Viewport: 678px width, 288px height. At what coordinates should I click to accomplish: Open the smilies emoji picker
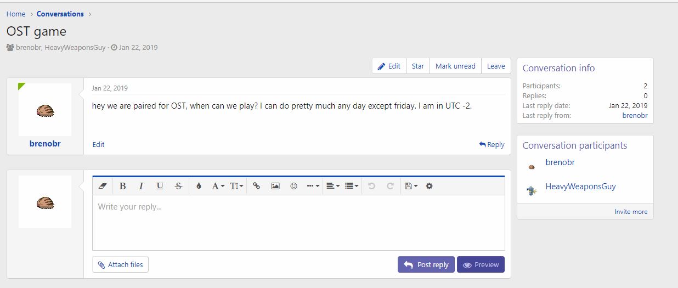tap(293, 186)
